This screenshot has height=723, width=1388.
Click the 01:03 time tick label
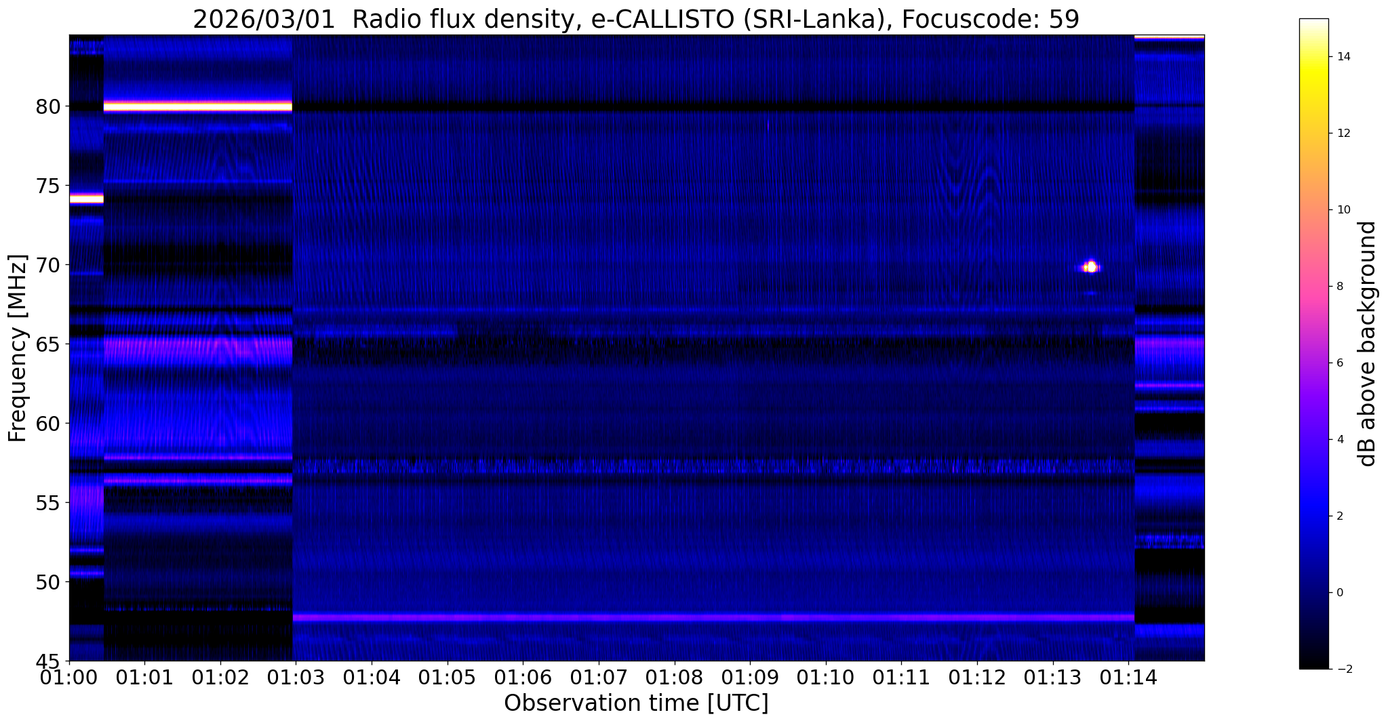coord(296,677)
